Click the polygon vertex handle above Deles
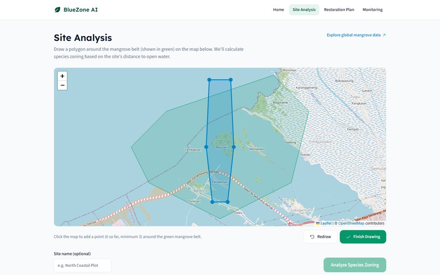 click(228, 202)
